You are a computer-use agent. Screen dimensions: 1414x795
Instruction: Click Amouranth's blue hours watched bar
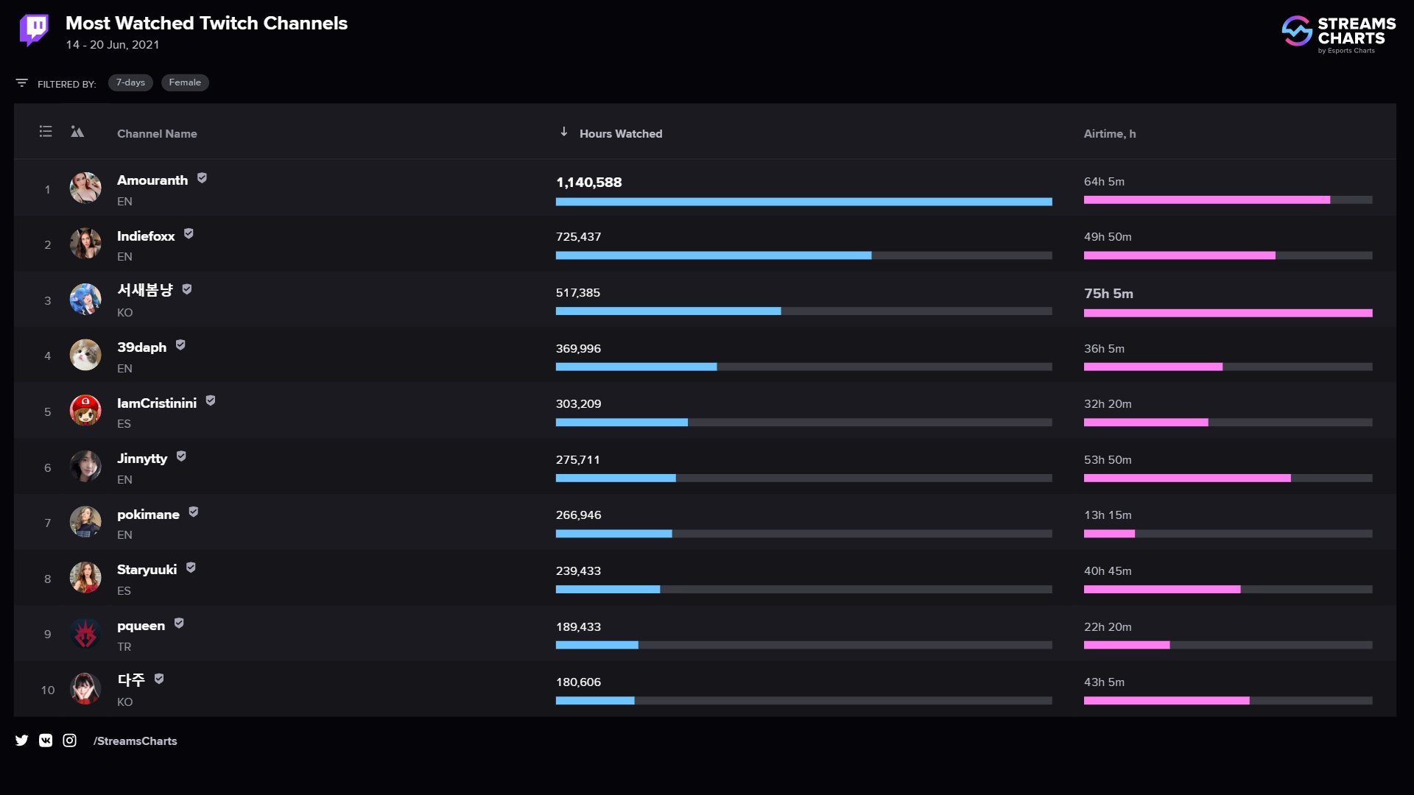click(x=803, y=202)
